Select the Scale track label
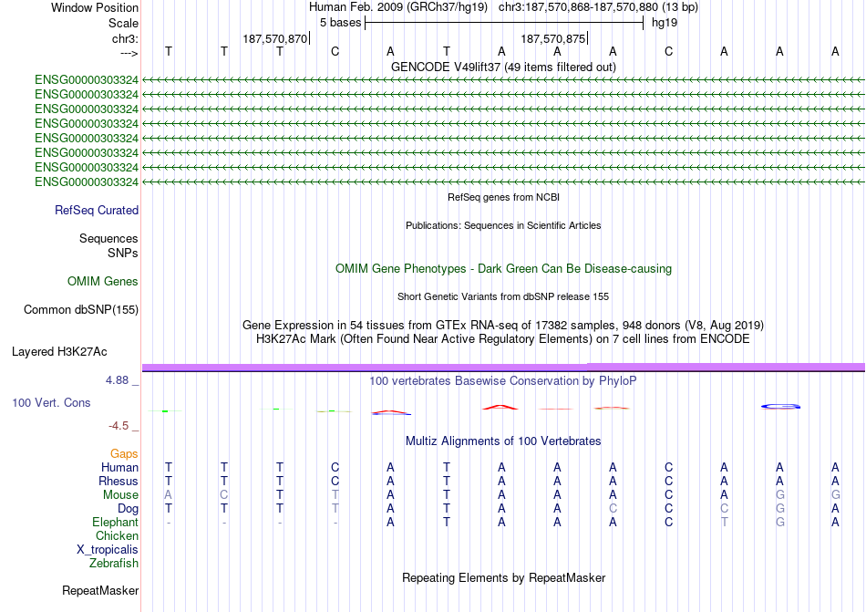The width and height of the screenshot is (866, 612). (x=123, y=23)
